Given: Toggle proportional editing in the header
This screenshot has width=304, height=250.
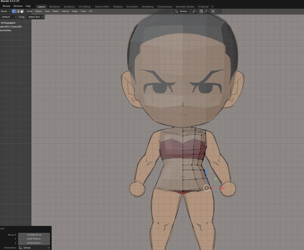Looking at the screenshot, I should tap(213, 11).
